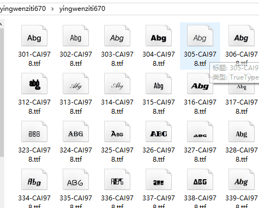
Task: Select the 323-CAI978.ttf font file icon
Action: [34, 131]
